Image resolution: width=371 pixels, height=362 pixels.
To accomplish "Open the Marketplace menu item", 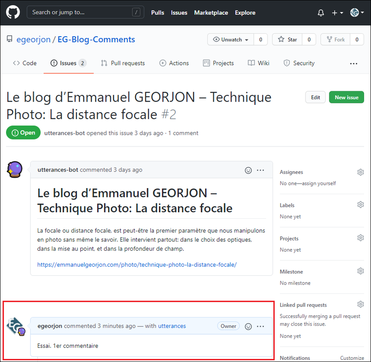I will pos(211,13).
